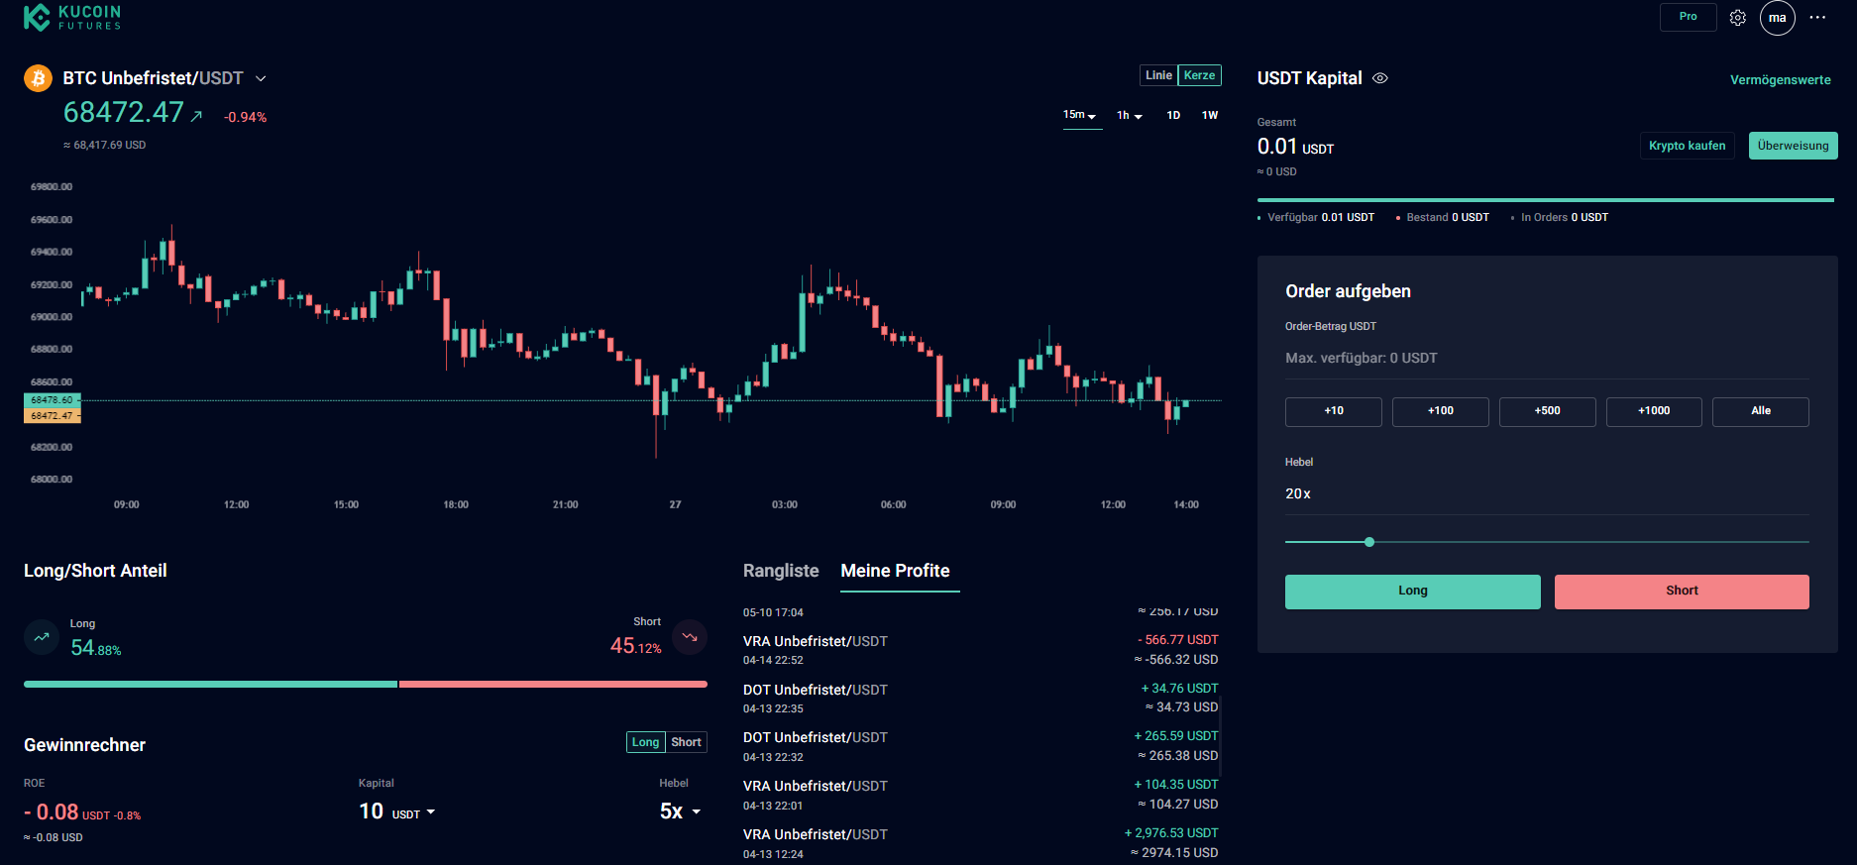Open the three-dot more options menu
1857x865 pixels.
tap(1817, 18)
